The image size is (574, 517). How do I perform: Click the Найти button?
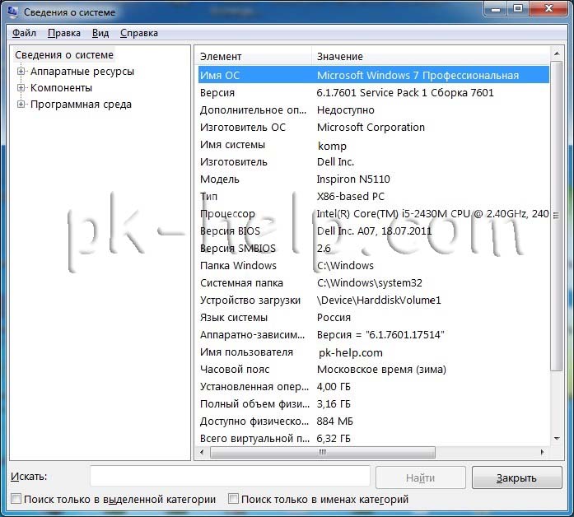click(x=421, y=477)
